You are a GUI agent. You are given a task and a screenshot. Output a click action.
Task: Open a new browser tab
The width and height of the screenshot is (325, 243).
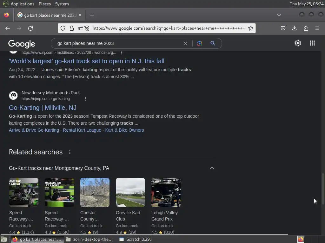point(92,15)
